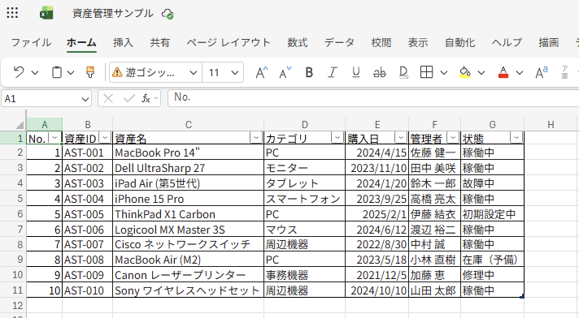Select row 5 header
The height and width of the screenshot is (318, 579).
[13, 199]
